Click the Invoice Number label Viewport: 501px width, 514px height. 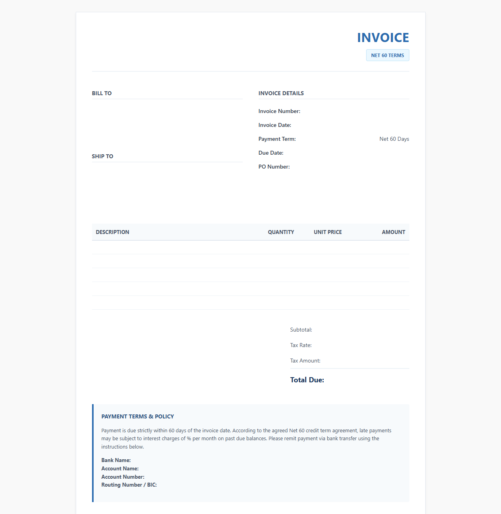pyautogui.click(x=279, y=111)
